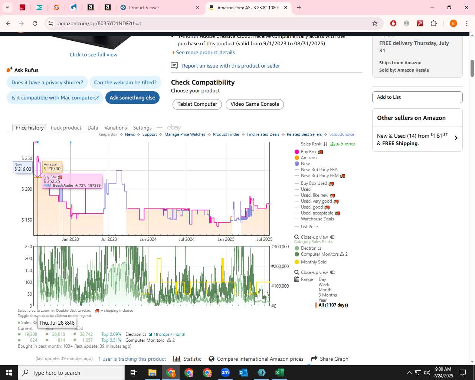Select Video Game Console compatibility option
475x380 pixels.
pos(255,104)
